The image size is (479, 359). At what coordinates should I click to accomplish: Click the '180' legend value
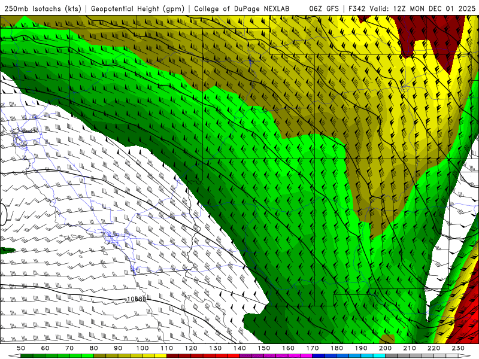(x=337, y=348)
